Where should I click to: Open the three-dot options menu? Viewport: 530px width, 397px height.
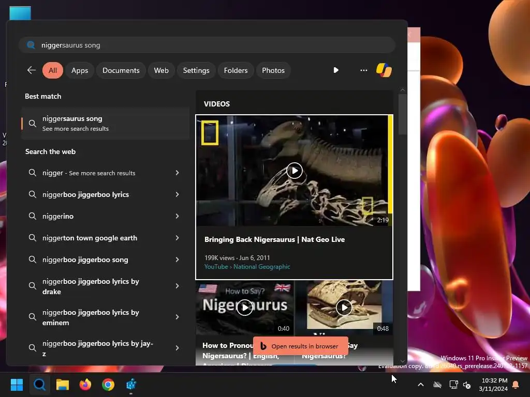[364, 70]
